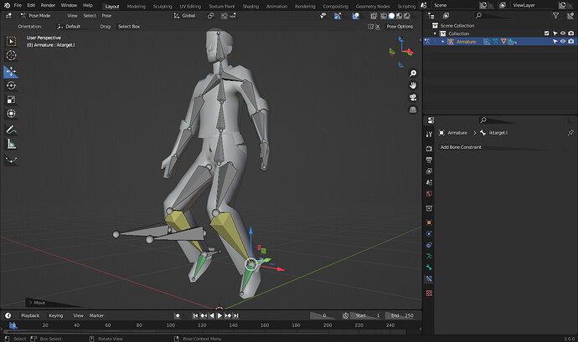
Task: Open the Tool properties tab
Action: tap(429, 135)
